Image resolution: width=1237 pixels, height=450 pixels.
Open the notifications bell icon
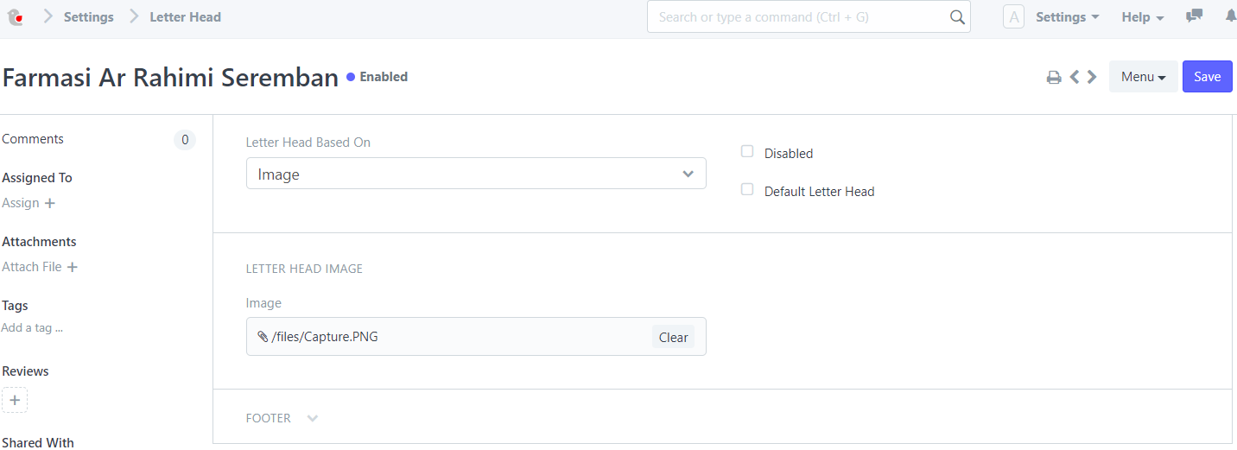coord(1230,16)
